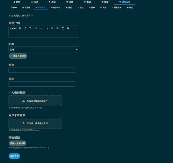Upload a file for 个人资料标题

click(x=35, y=101)
